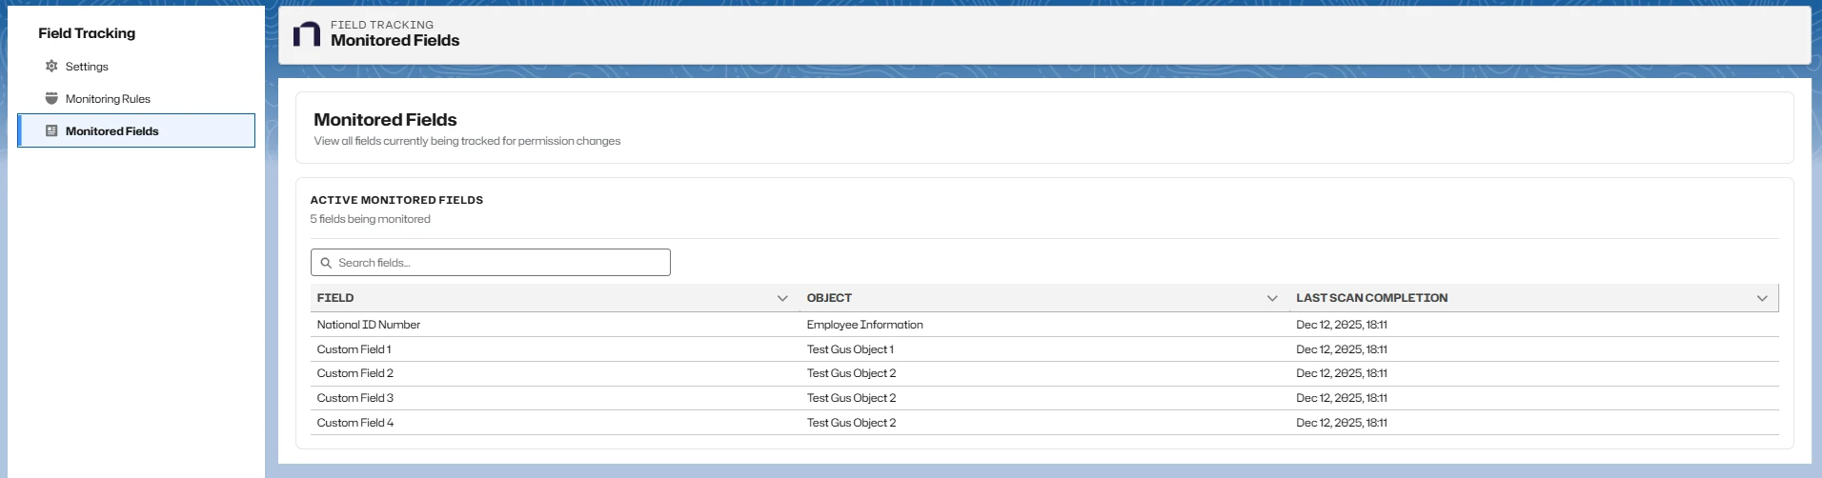Image resolution: width=1822 pixels, height=478 pixels.
Task: Open the FIELD column dropdown chevron
Action: coord(782,298)
